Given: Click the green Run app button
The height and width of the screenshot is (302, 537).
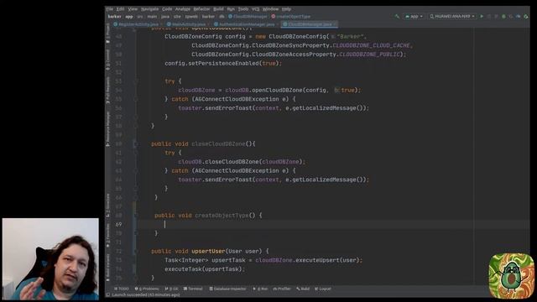Looking at the screenshot, I should click(x=482, y=17).
